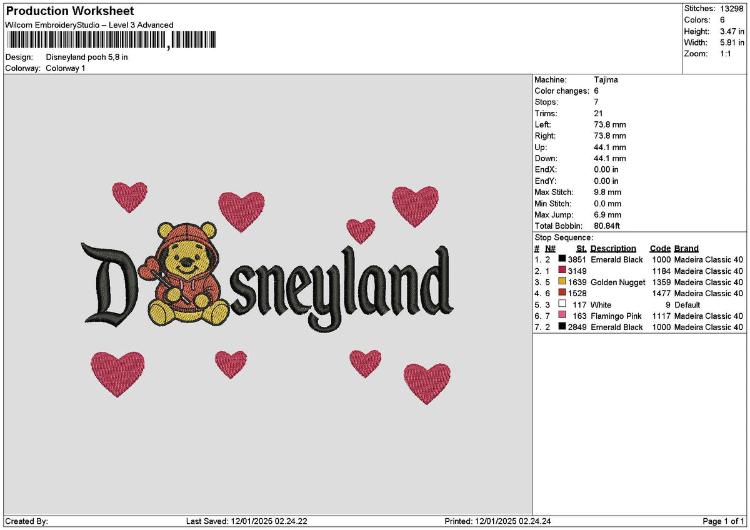Pick the Flamingo Pink color swatch
Screen dimensions: 750x530
tap(562, 316)
